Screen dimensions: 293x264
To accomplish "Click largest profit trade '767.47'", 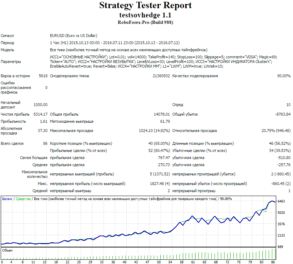I will pyautogui.click(x=164, y=158).
